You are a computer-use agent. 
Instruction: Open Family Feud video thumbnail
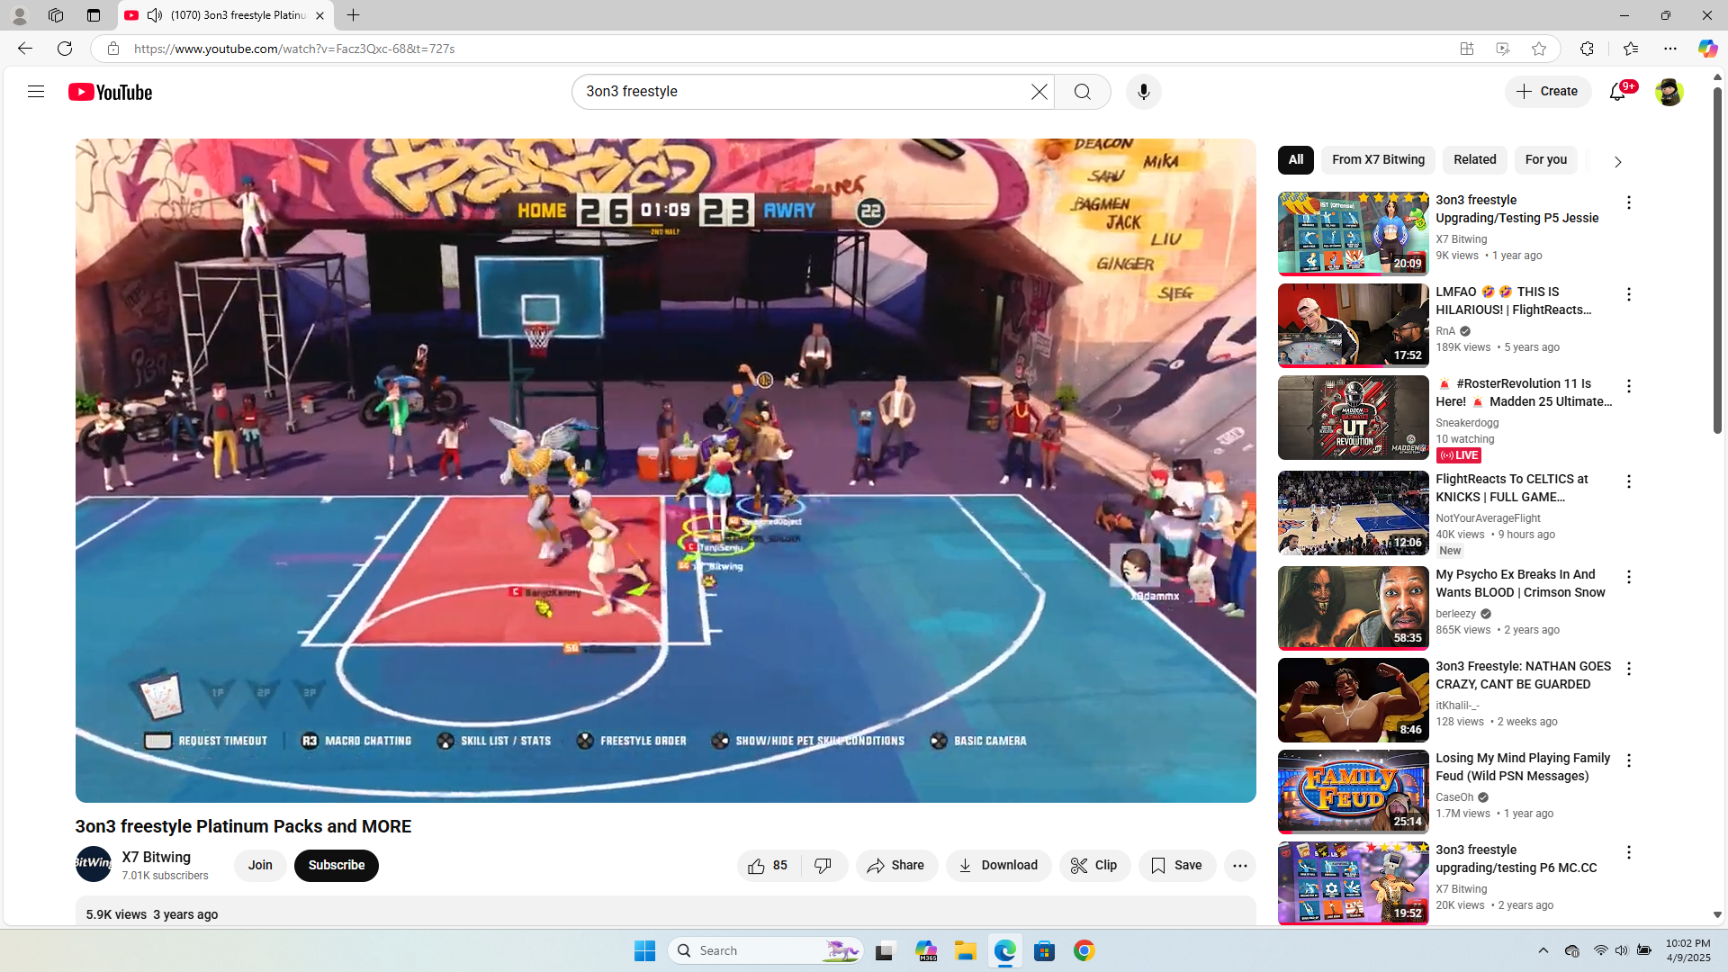click(1353, 792)
